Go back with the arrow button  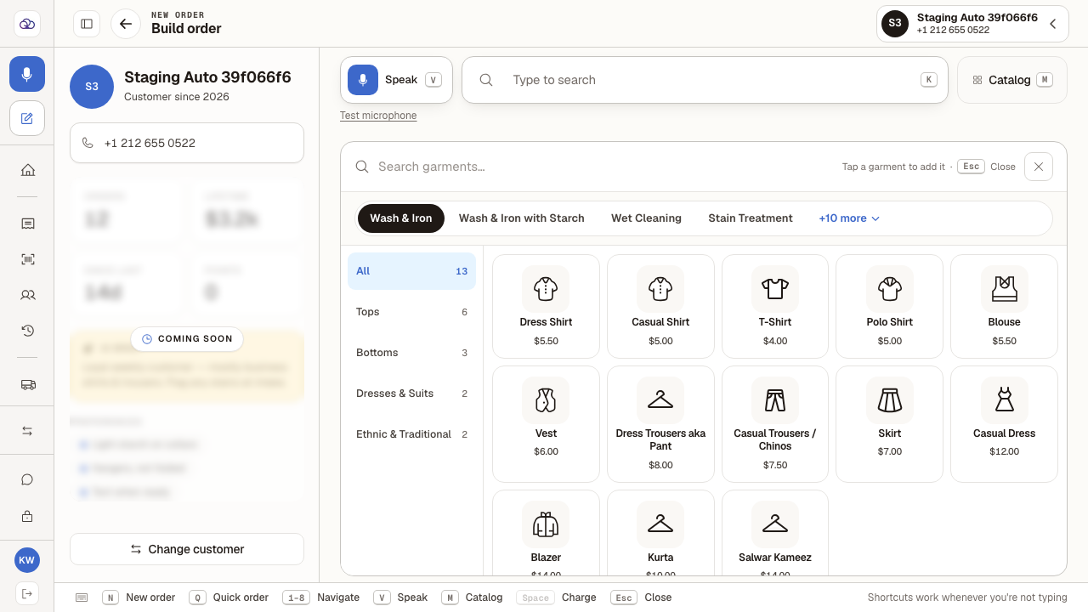[126, 24]
